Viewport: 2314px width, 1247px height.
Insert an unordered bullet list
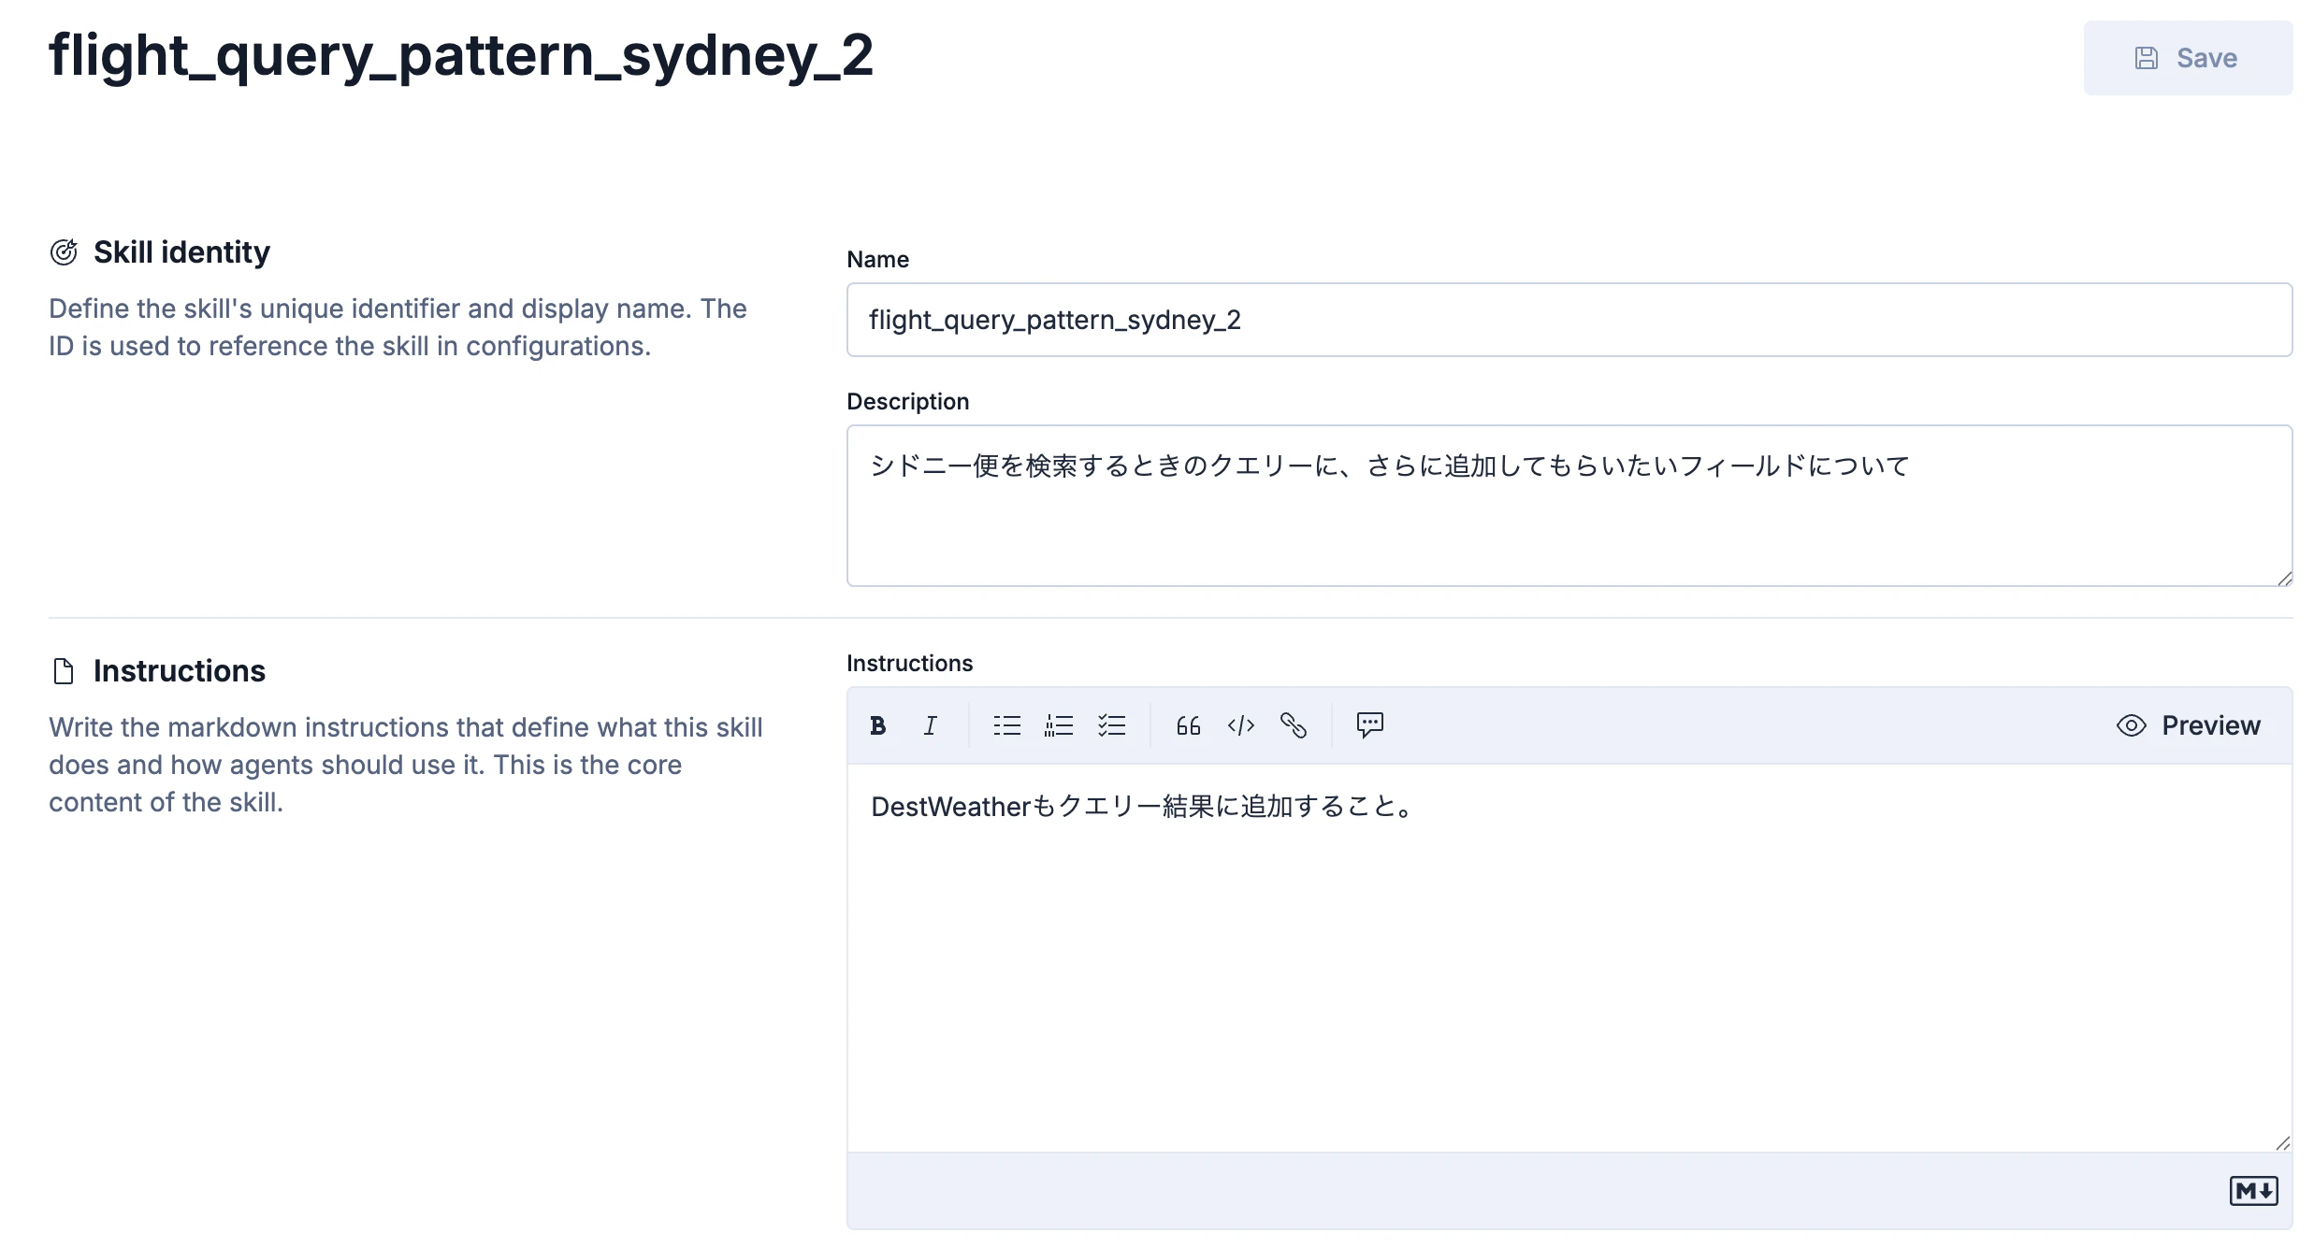(1006, 725)
